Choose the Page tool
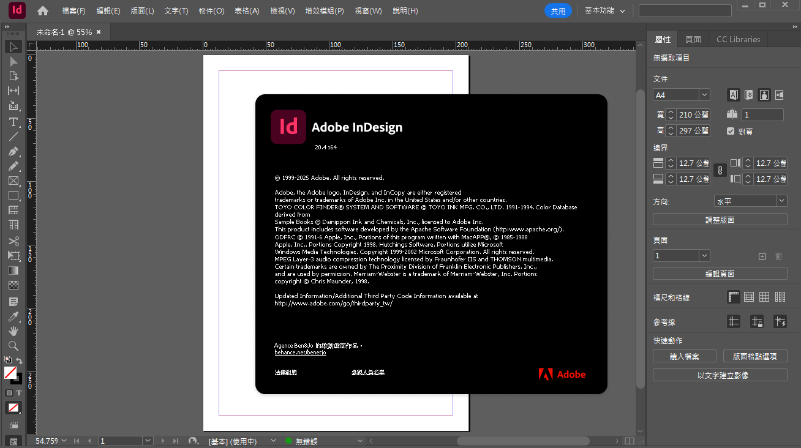 (x=13, y=76)
